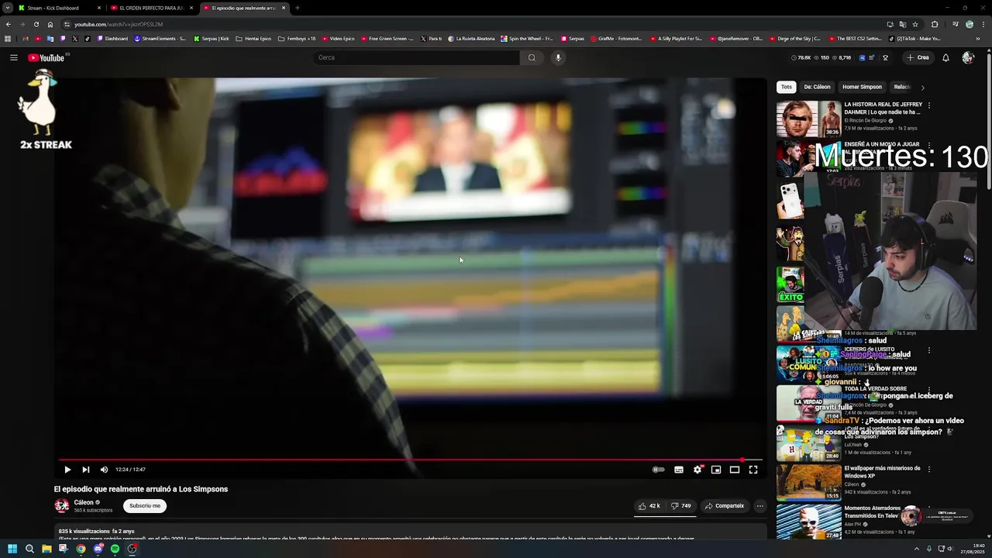This screenshot has height=558, width=992.
Task: Select the Tots filter chip
Action: coord(787,87)
